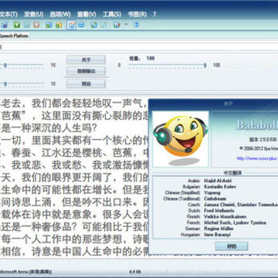Click the grey Pause icon in toolbar
Screen dimensions: 278x278
pos(27,25)
